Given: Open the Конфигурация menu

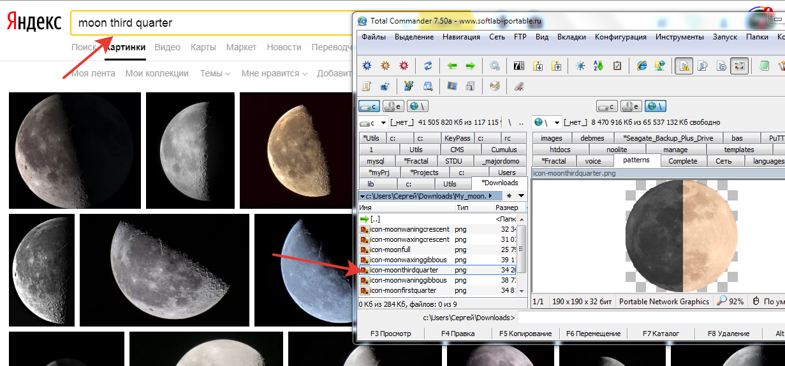Looking at the screenshot, I should (620, 37).
